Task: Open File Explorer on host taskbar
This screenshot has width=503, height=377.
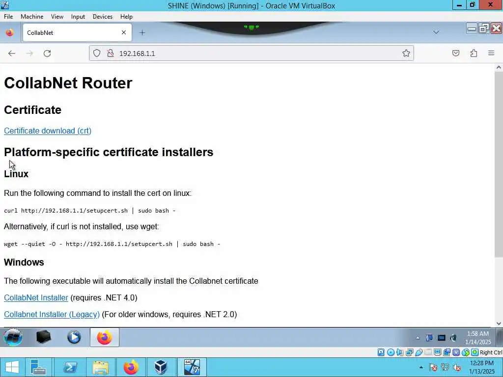Action: tap(101, 367)
